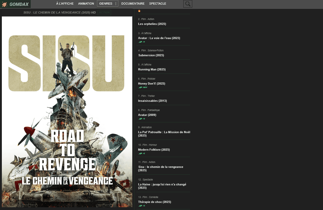Click the Sisu Road to Revenge poster
This screenshot has width=323, height=210.
pyautogui.click(x=67, y=112)
